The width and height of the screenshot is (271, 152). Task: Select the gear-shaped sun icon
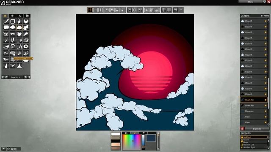click(26, 46)
